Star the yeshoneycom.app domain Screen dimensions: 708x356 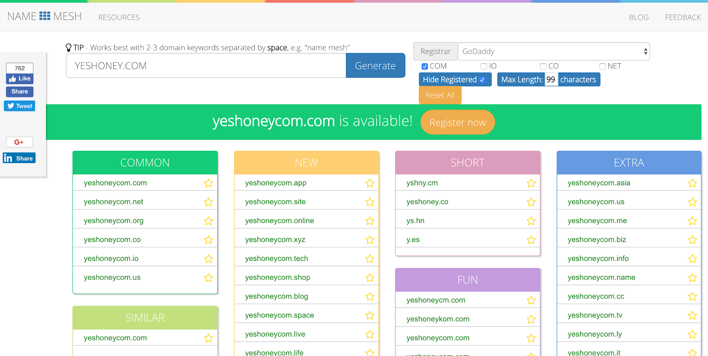coord(370,183)
